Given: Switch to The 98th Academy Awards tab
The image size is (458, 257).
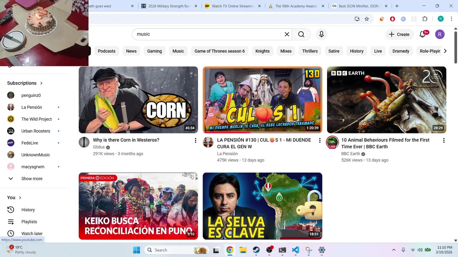Looking at the screenshot, I should click(296, 6).
